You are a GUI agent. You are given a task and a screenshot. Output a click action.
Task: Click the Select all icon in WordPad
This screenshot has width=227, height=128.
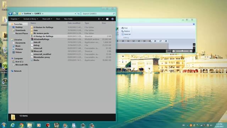(123, 34)
